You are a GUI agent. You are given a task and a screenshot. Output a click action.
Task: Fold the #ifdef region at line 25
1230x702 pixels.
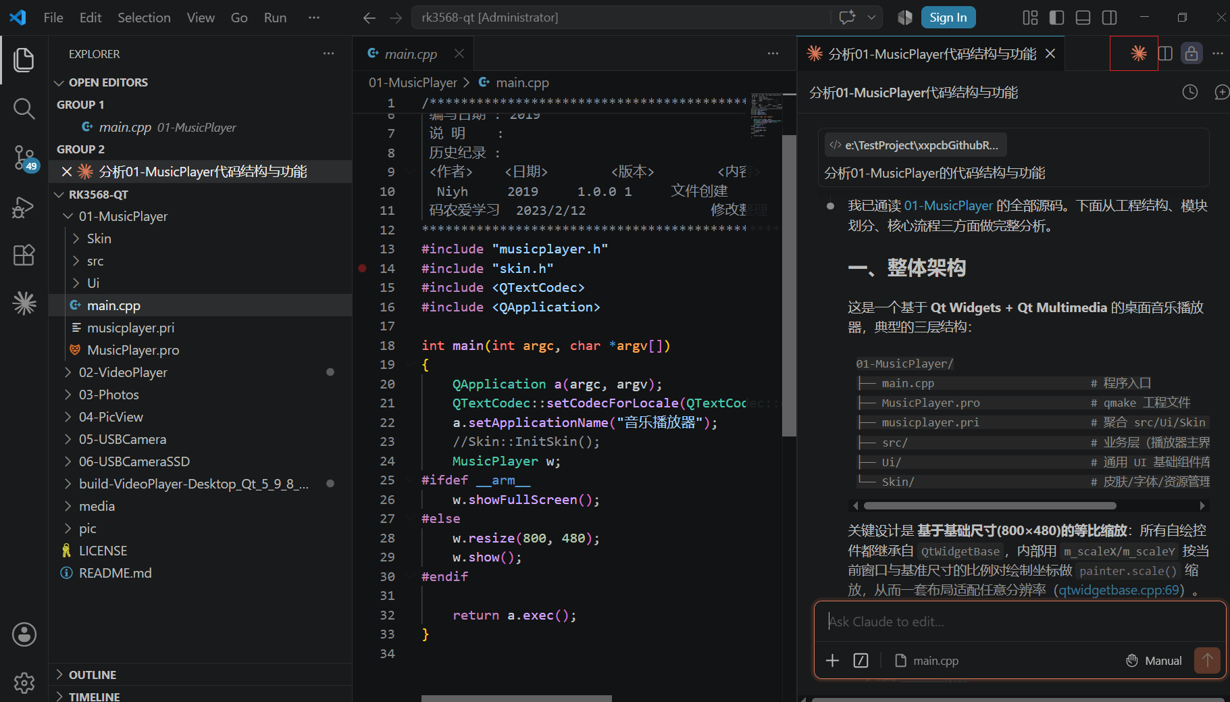point(410,480)
